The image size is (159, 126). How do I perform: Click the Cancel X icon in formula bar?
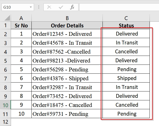(x=49, y=7)
